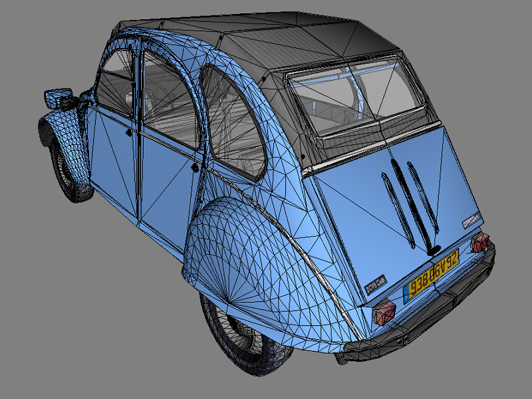The height and width of the screenshot is (399, 532).
Task: Click the Citroën badge on trunk lid
Action: (x=471, y=220)
